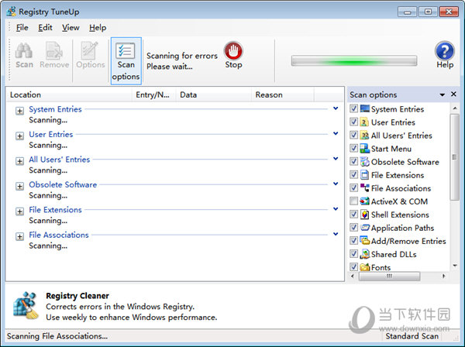The image size is (465, 347).
Task: Uncheck the Start Menu checkbox
Action: [x=353, y=148]
